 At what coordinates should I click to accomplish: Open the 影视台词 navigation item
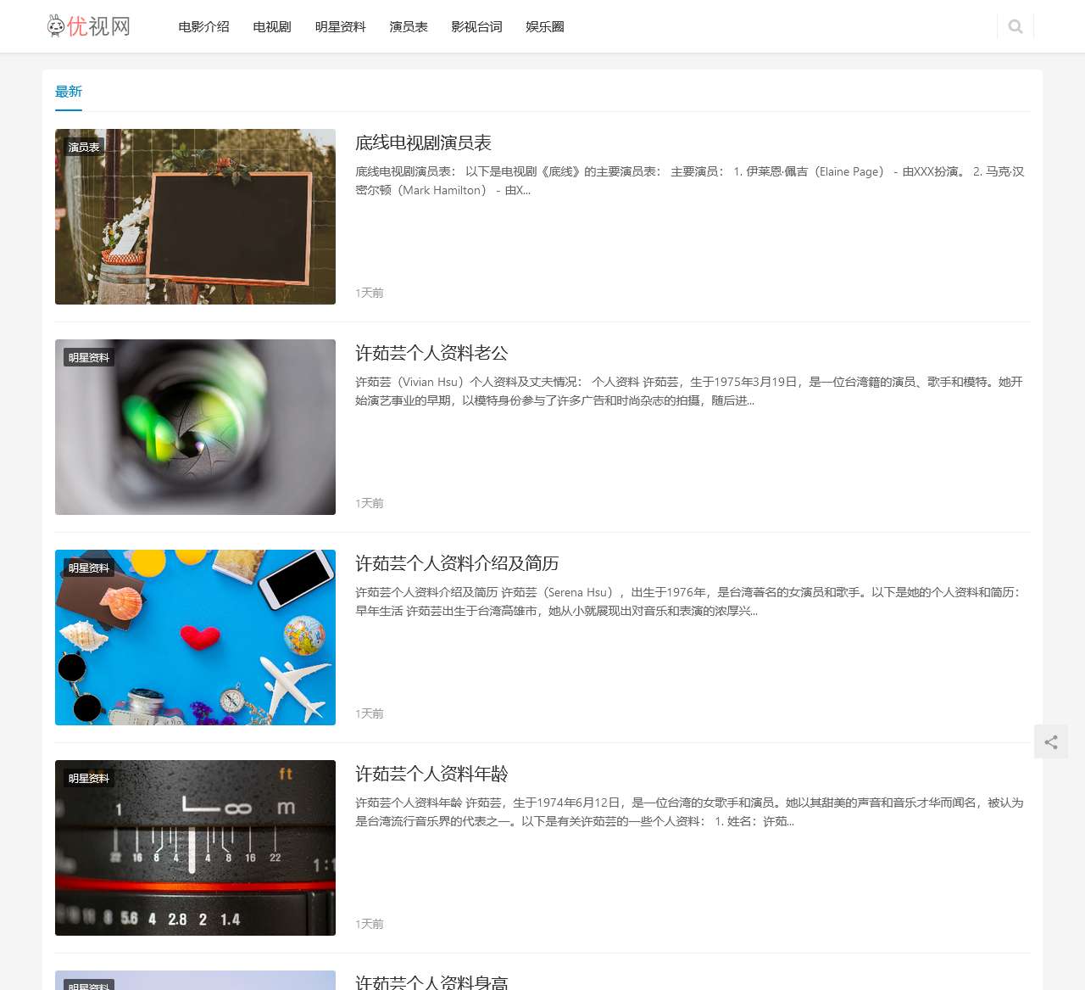pos(476,27)
